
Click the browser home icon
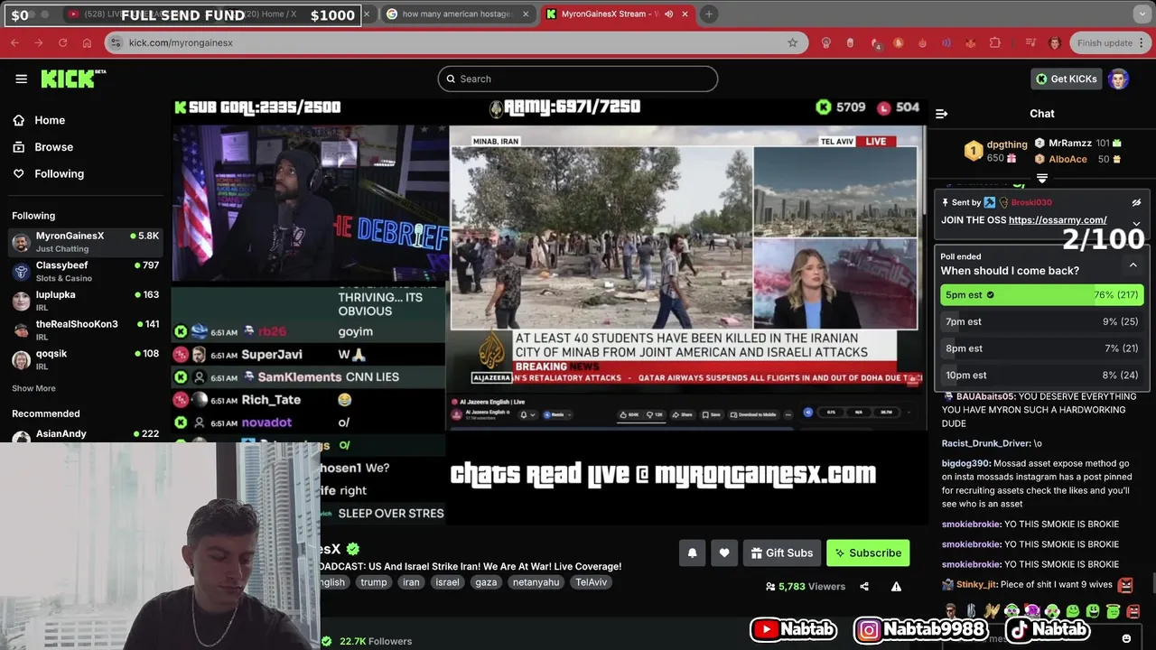87,42
